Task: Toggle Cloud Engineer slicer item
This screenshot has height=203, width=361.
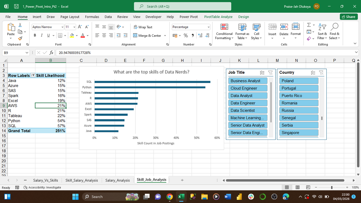Action: (x=248, y=88)
